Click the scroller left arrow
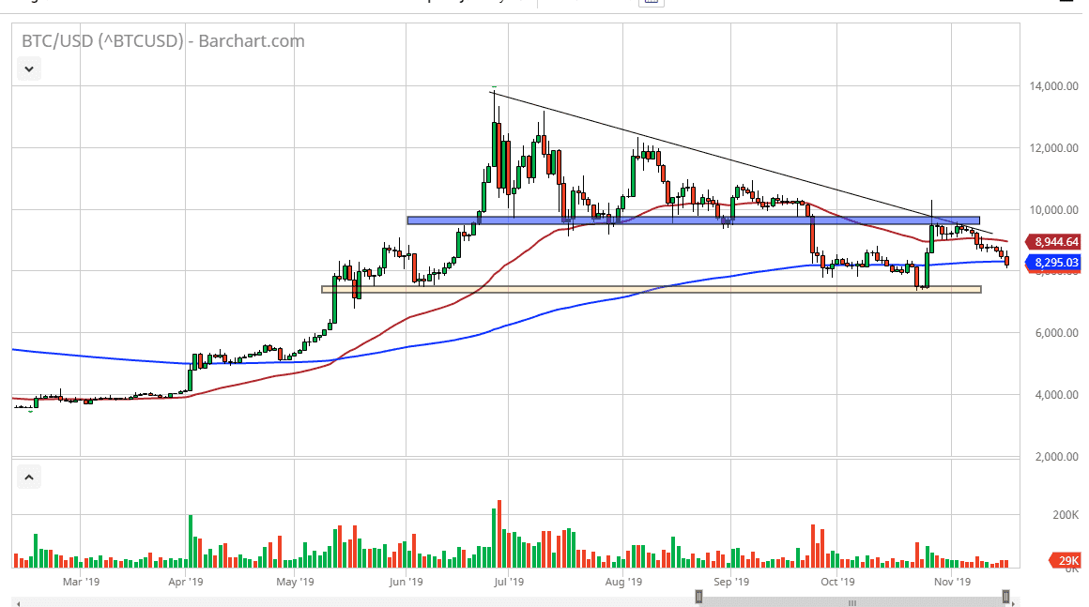 pos(17,603)
